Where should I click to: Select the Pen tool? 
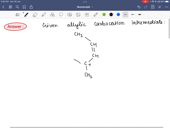point(26,15)
